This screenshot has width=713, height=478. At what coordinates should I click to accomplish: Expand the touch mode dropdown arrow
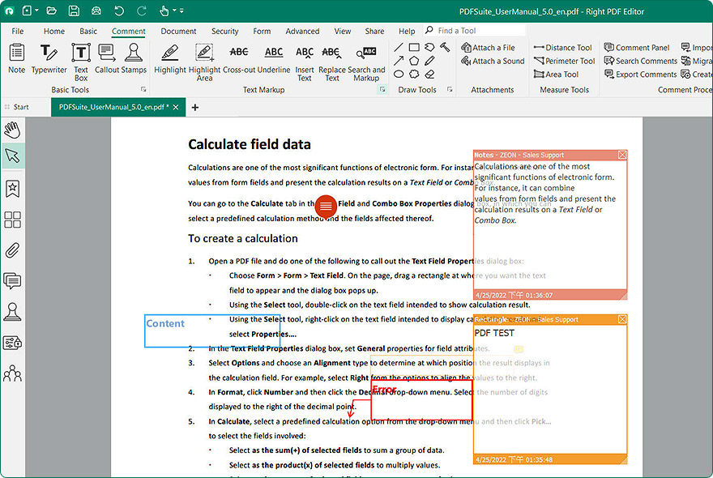tap(174, 11)
